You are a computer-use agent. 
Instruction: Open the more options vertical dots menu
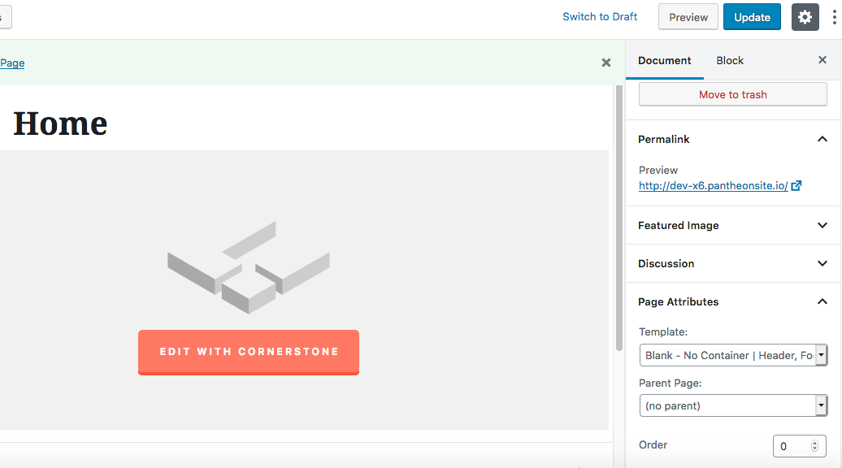point(834,17)
